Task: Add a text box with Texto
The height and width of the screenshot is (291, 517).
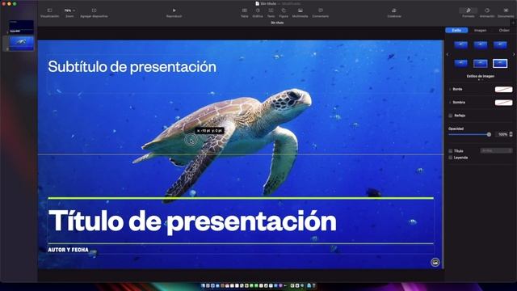Action: (x=271, y=13)
